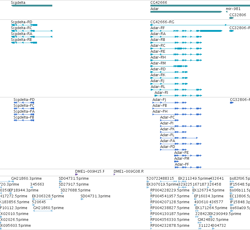The width and height of the screenshot is (250, 230).
Task: Click the RP004207128.5prime EST label
Action: click(170, 202)
